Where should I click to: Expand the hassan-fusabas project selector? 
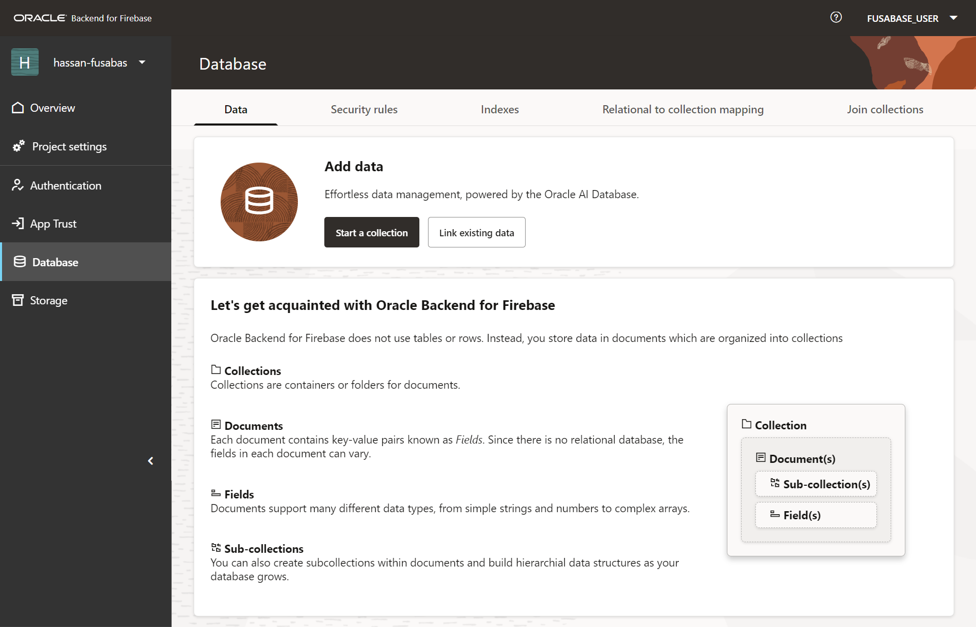pyautogui.click(x=142, y=62)
